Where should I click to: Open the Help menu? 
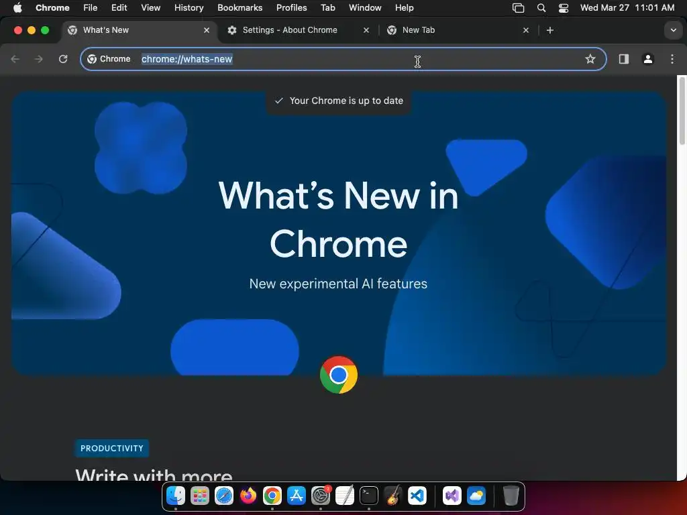pyautogui.click(x=404, y=8)
